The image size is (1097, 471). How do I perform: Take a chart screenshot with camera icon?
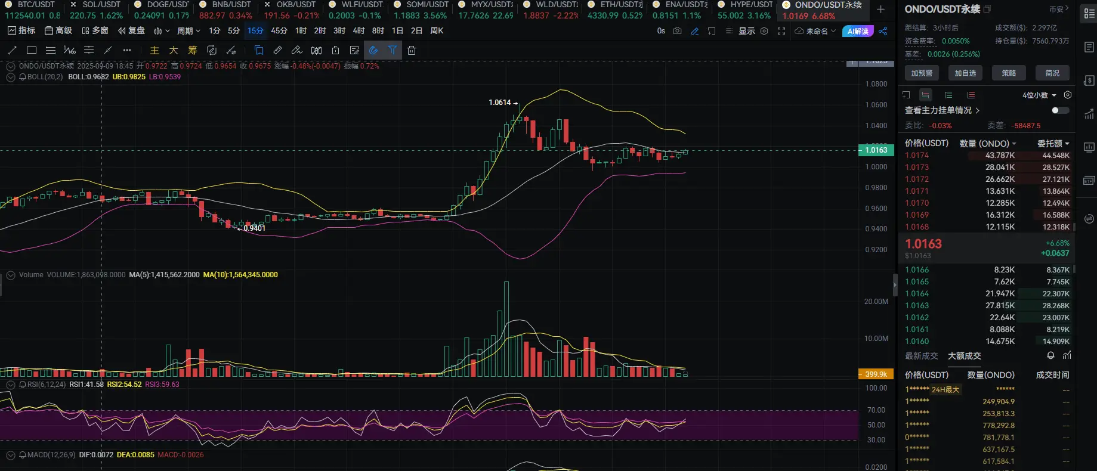678,31
